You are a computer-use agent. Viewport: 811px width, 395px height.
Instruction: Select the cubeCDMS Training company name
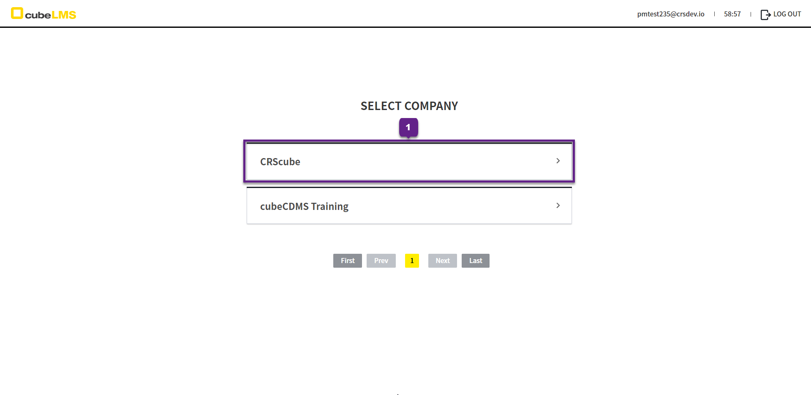point(304,207)
